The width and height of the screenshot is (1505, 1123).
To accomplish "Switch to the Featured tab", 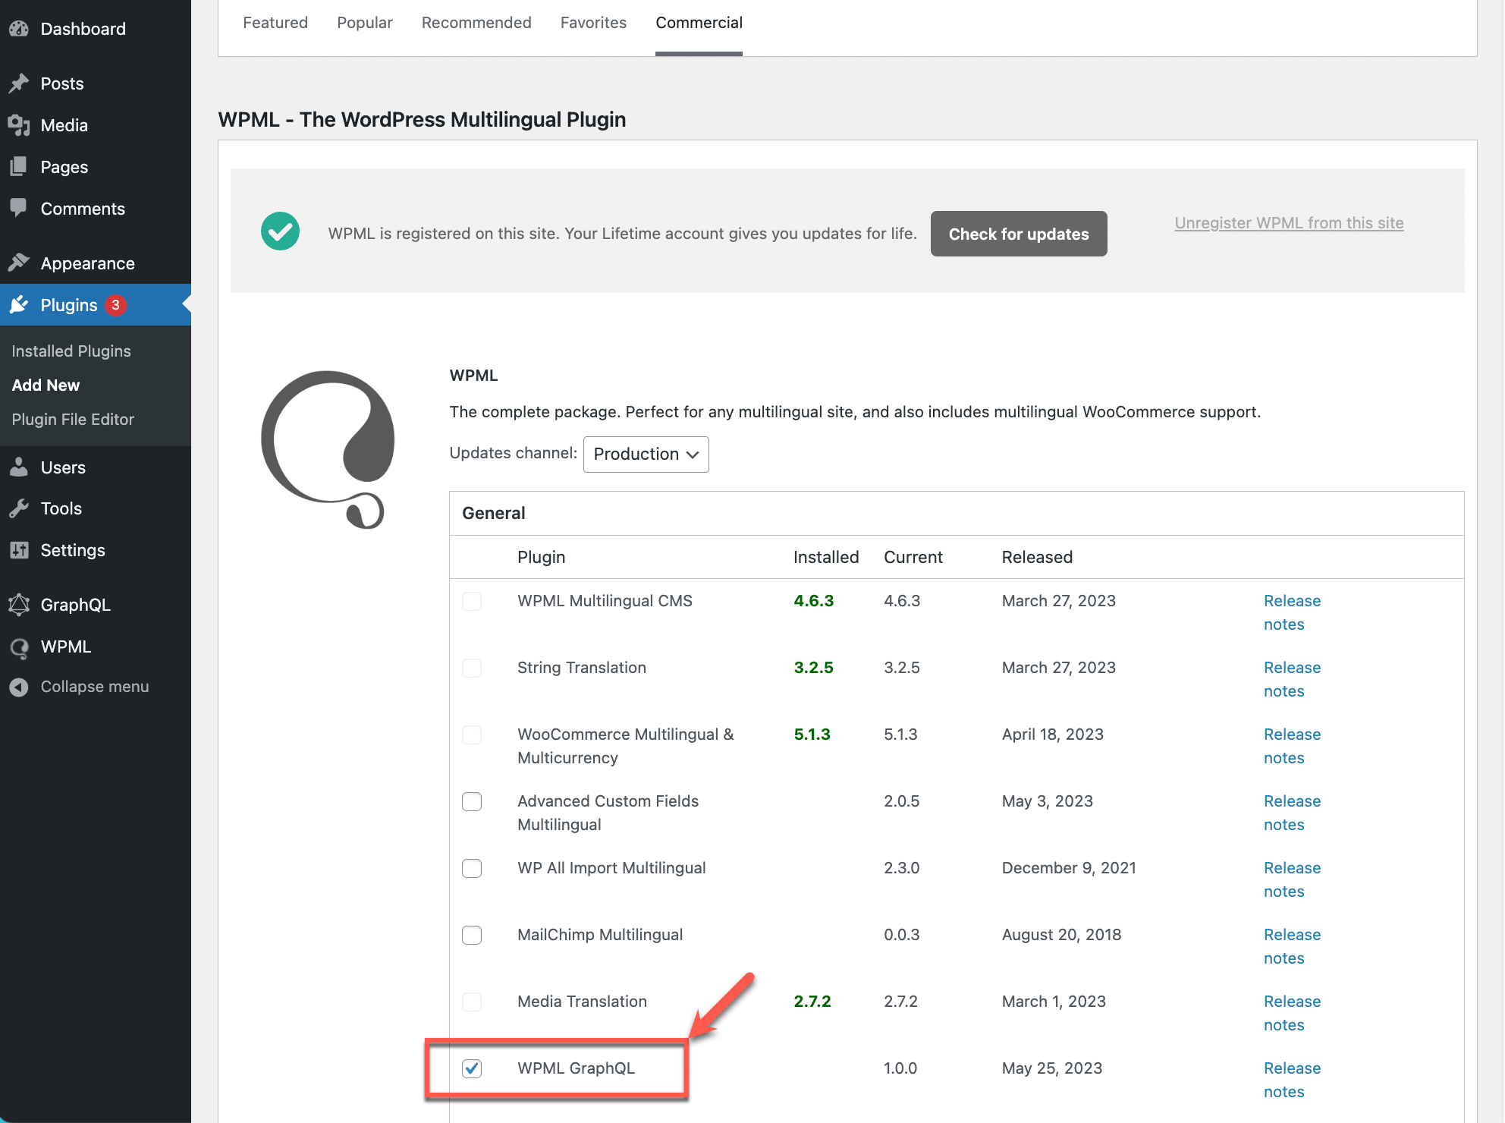I will click(275, 23).
